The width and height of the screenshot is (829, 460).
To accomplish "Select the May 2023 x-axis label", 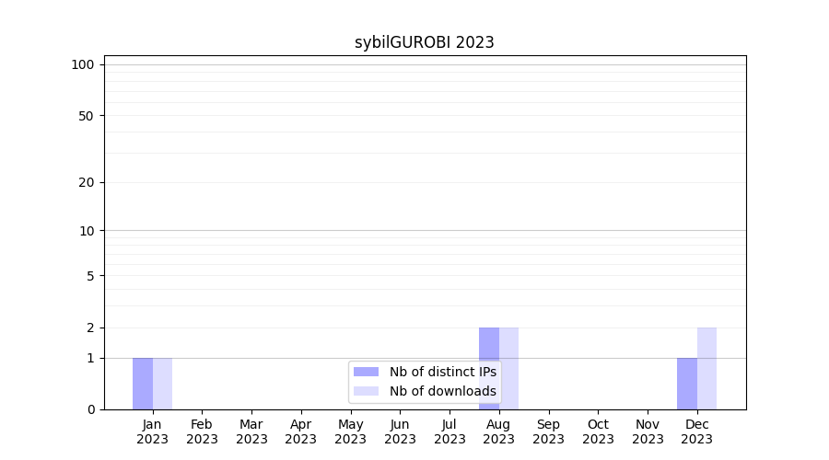I will (350, 431).
